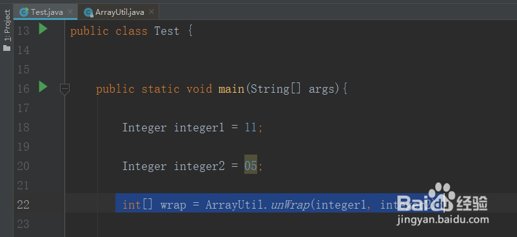
Task: Place the cursor on the highlighted value 05
Action: tap(251, 166)
